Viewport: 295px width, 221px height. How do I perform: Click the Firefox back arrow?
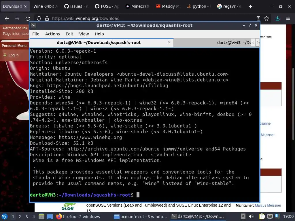[x=7, y=18]
